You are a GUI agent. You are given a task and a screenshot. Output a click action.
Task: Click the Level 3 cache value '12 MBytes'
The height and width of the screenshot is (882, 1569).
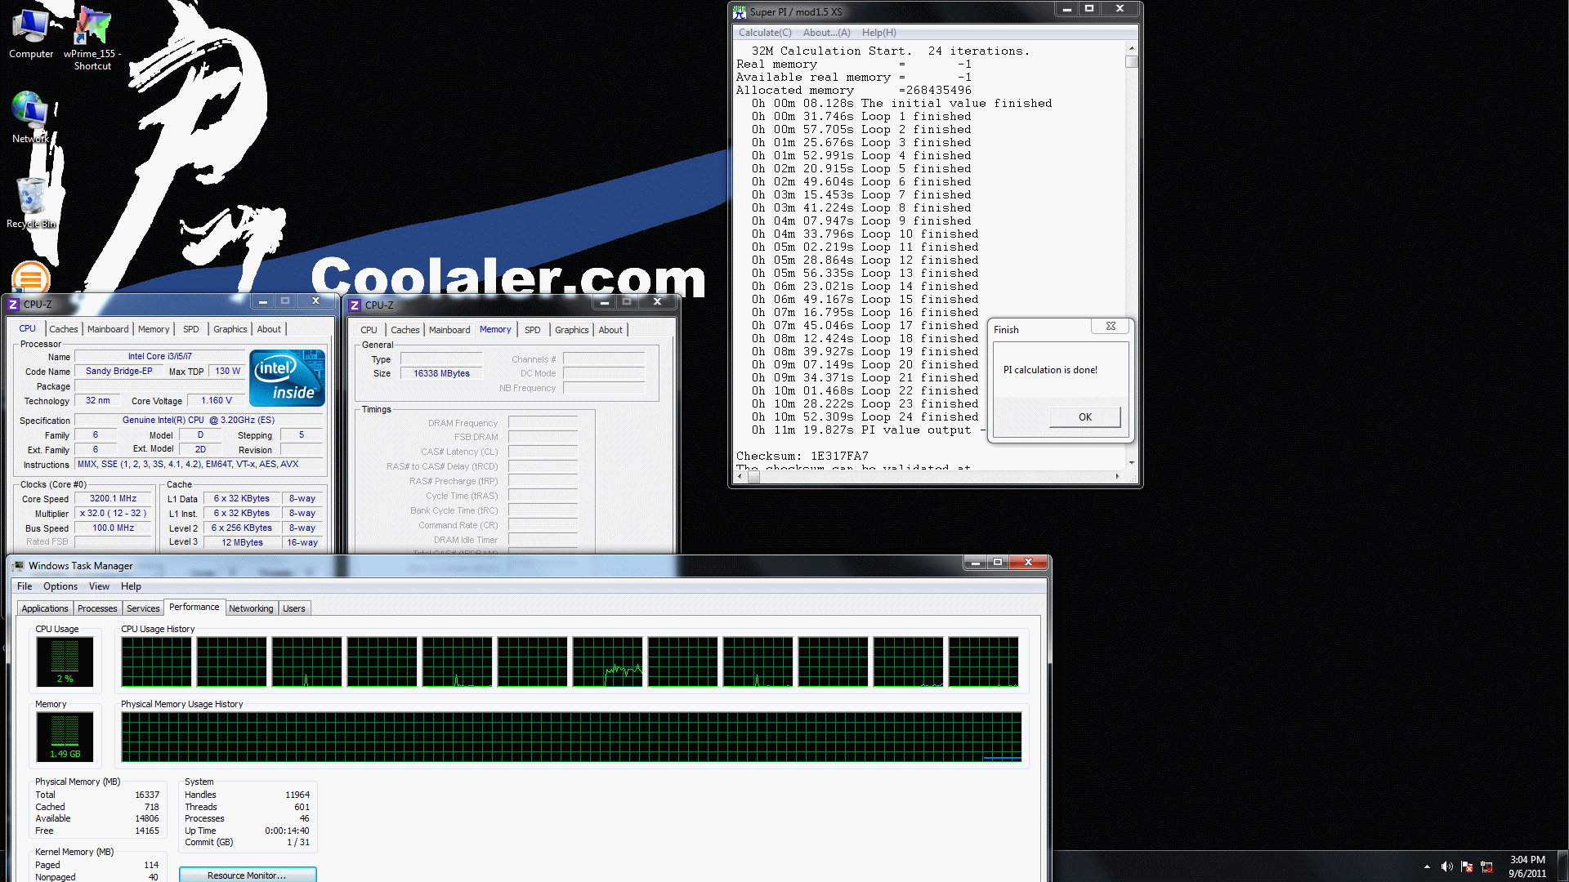[242, 542]
